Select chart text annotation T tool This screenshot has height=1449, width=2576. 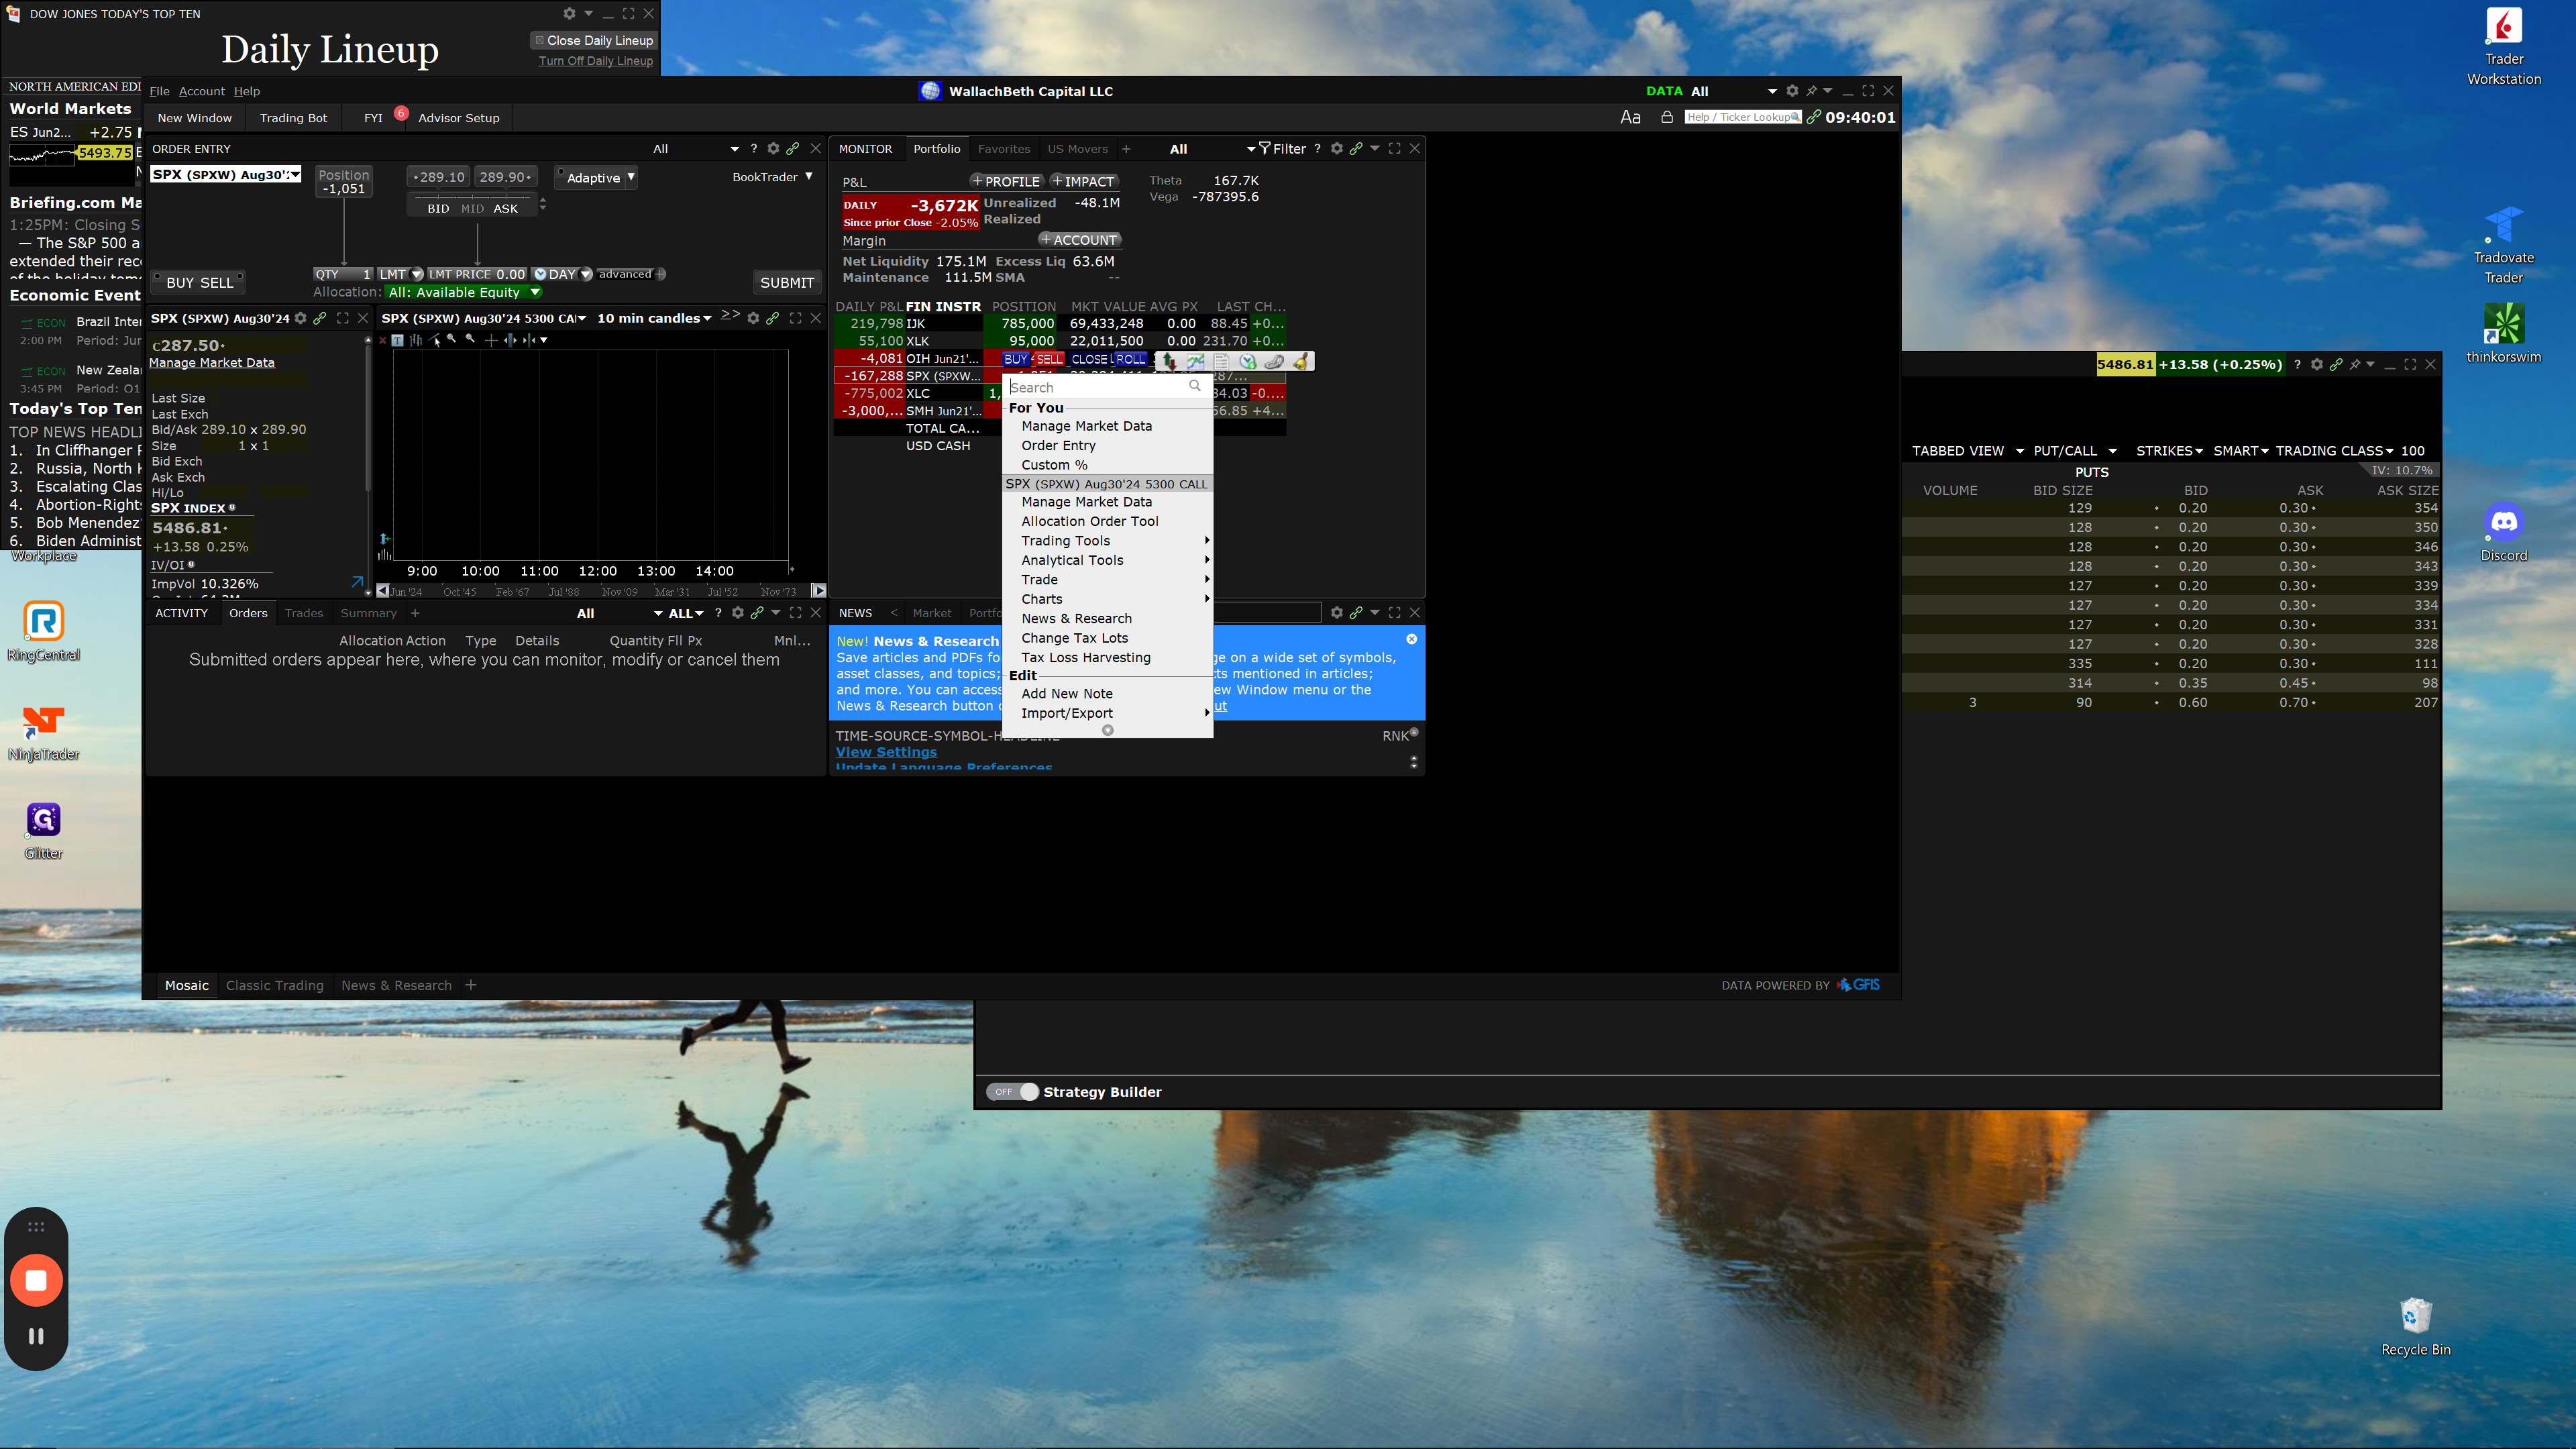pos(397,340)
